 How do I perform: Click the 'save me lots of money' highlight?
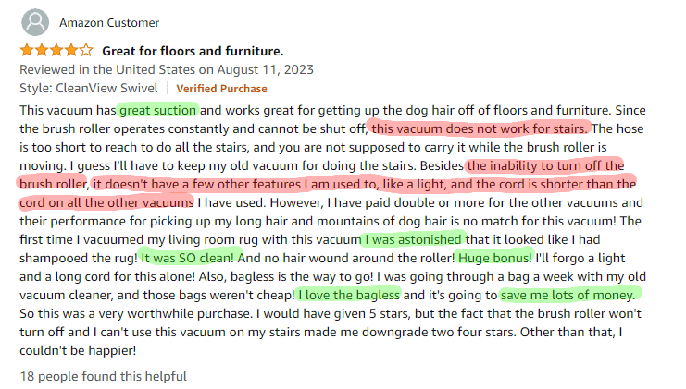(568, 295)
